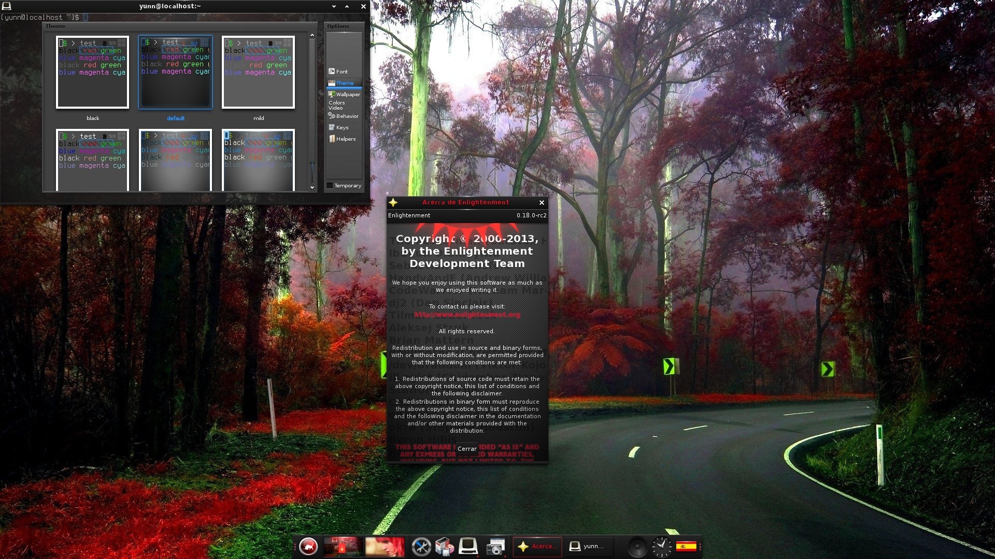Switch to the first virtual desktop in pager
This screenshot has height=559, width=995.
click(x=343, y=546)
